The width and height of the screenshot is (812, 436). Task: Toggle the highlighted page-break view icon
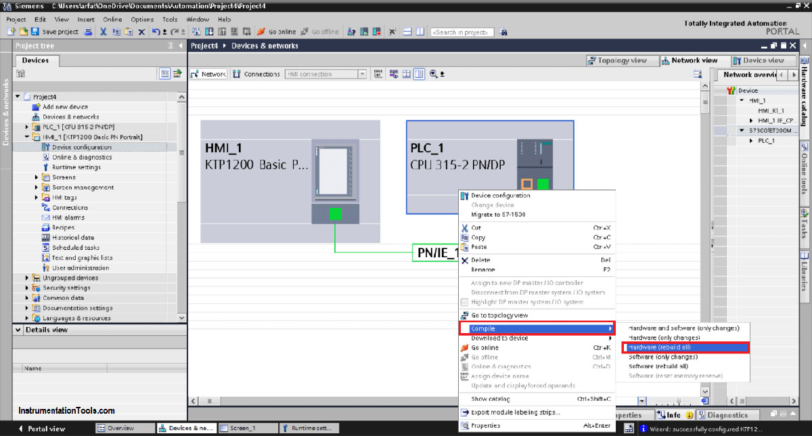tap(420, 74)
